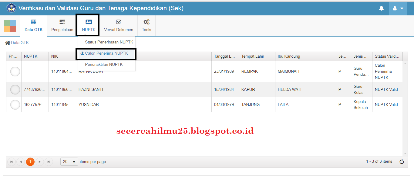Click the HAZNI SANTI name cell
Image resolution: width=414 pixels, height=176 pixels.
point(144,90)
